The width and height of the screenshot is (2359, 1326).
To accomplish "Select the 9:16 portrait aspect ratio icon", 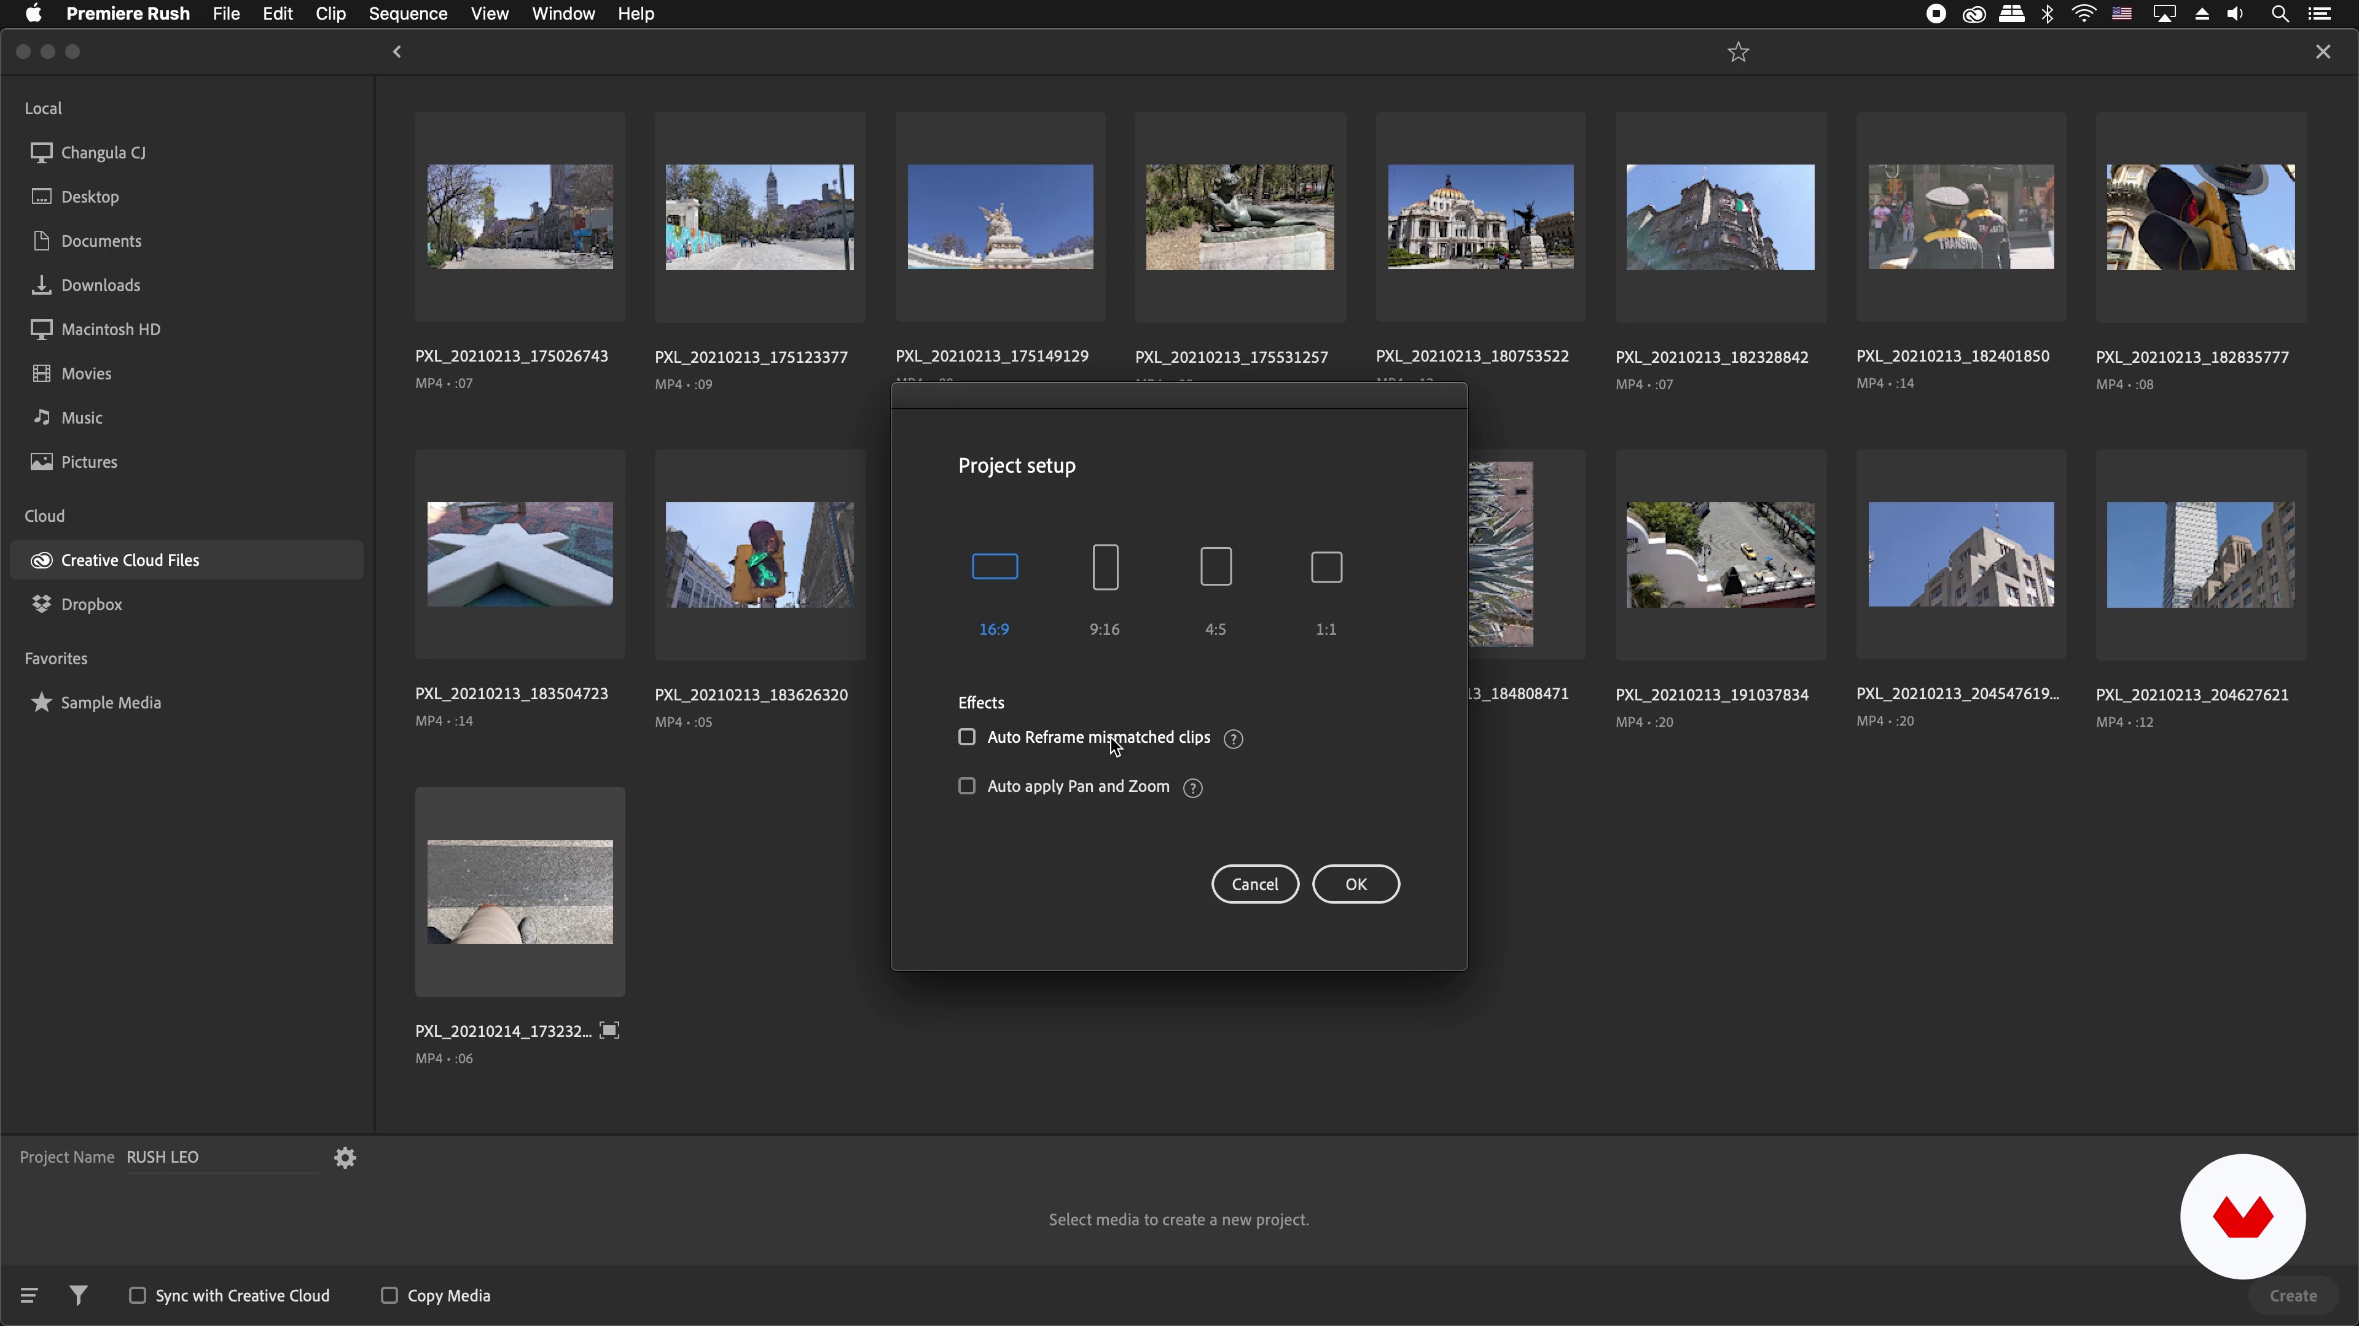I will tap(1105, 567).
